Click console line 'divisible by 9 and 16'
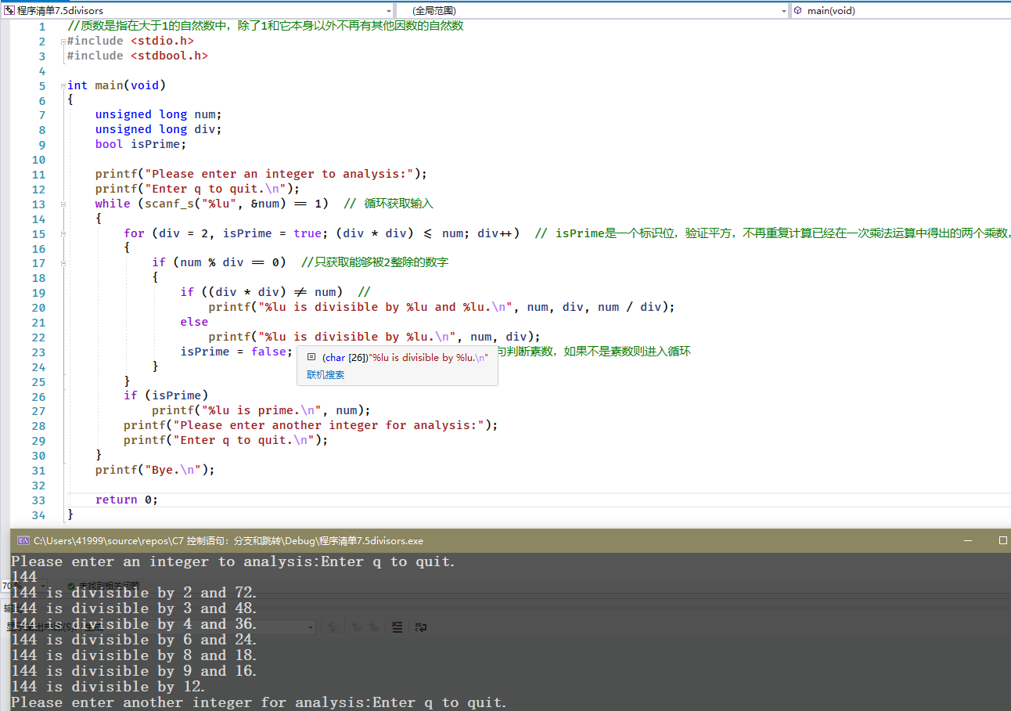The height and width of the screenshot is (711, 1011). (x=134, y=671)
